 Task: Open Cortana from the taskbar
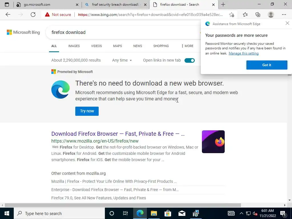[x=111, y=213]
